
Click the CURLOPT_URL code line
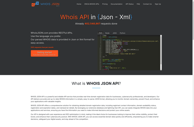pos(132,41)
